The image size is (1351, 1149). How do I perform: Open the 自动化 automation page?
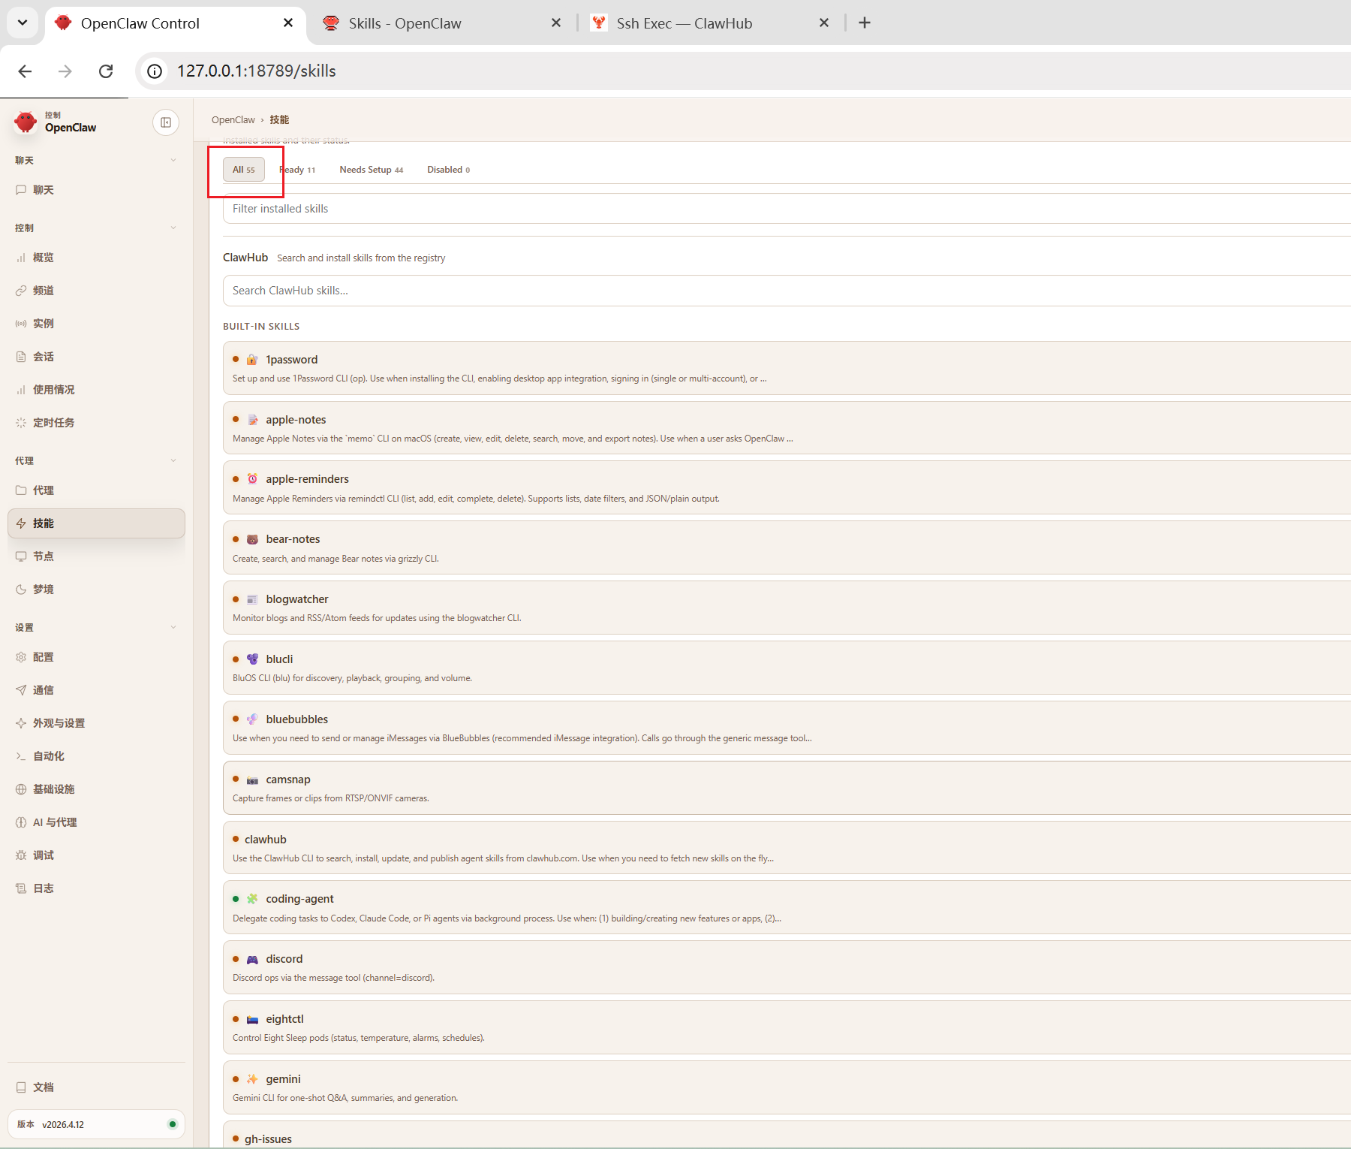96,756
